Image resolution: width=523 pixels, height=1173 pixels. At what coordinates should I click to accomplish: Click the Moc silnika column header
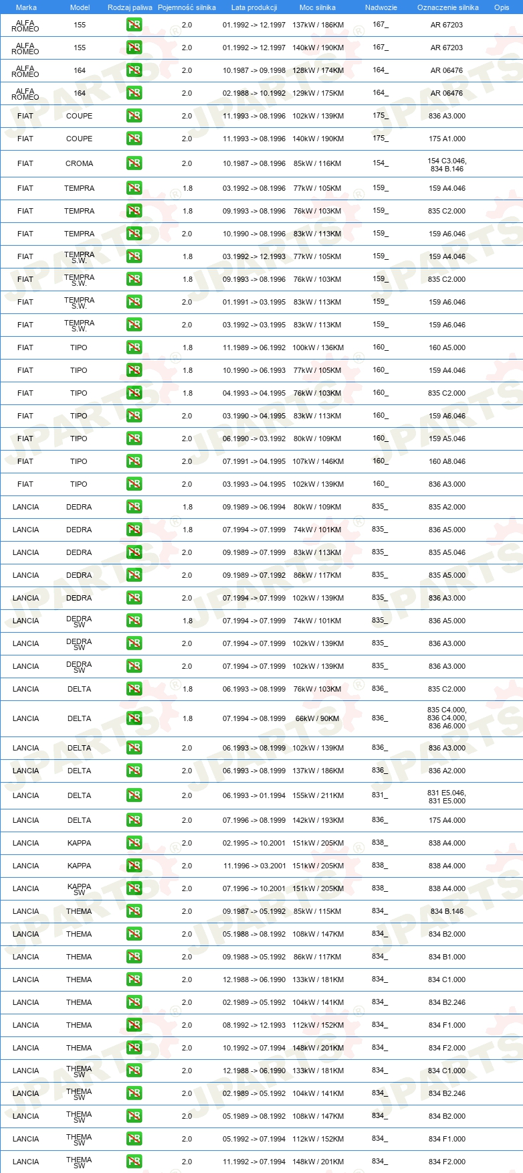[318, 7]
